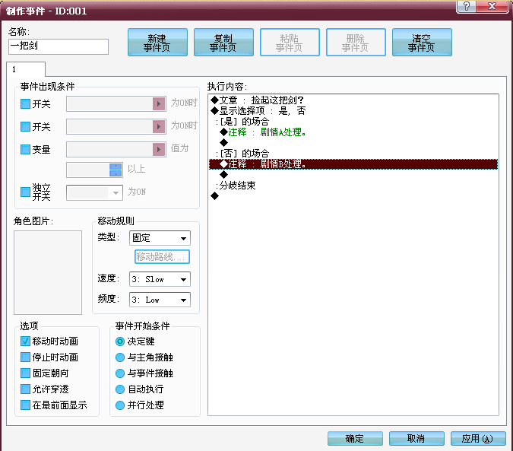The width and height of the screenshot is (513, 451).
Task: Select 并行处理 trigger radio button
Action: pos(120,405)
